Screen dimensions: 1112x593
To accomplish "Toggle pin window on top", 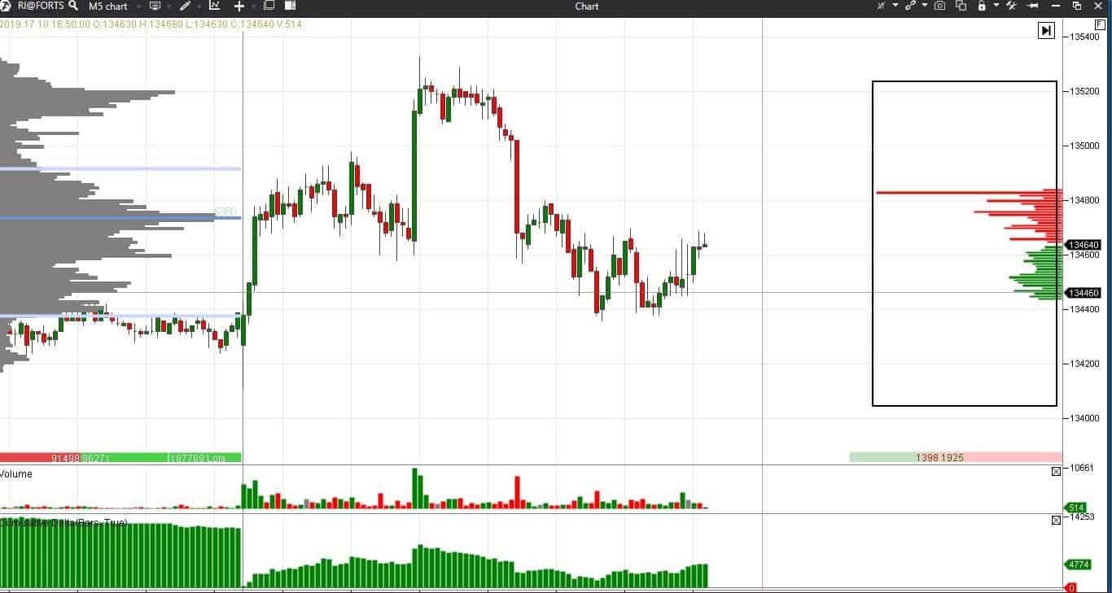I will pyautogui.click(x=1033, y=7).
